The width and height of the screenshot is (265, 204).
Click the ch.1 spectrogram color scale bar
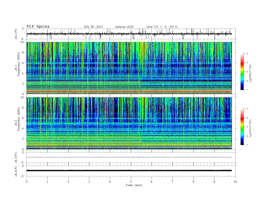click(242, 72)
